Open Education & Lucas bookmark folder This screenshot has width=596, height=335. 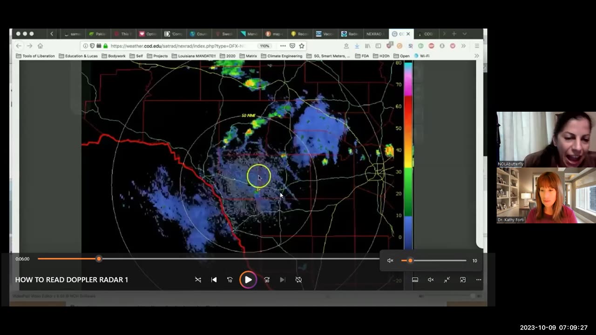tap(78, 56)
